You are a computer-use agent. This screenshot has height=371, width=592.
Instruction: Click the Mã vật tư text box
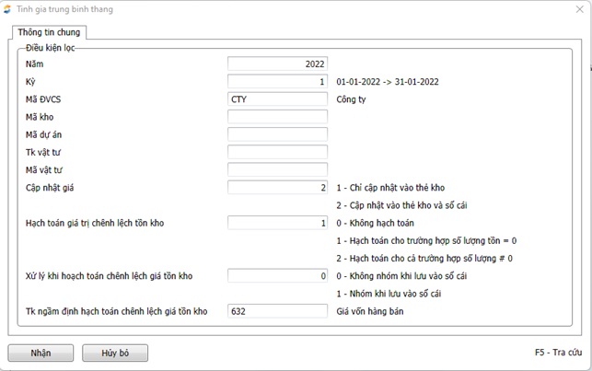tap(277, 169)
